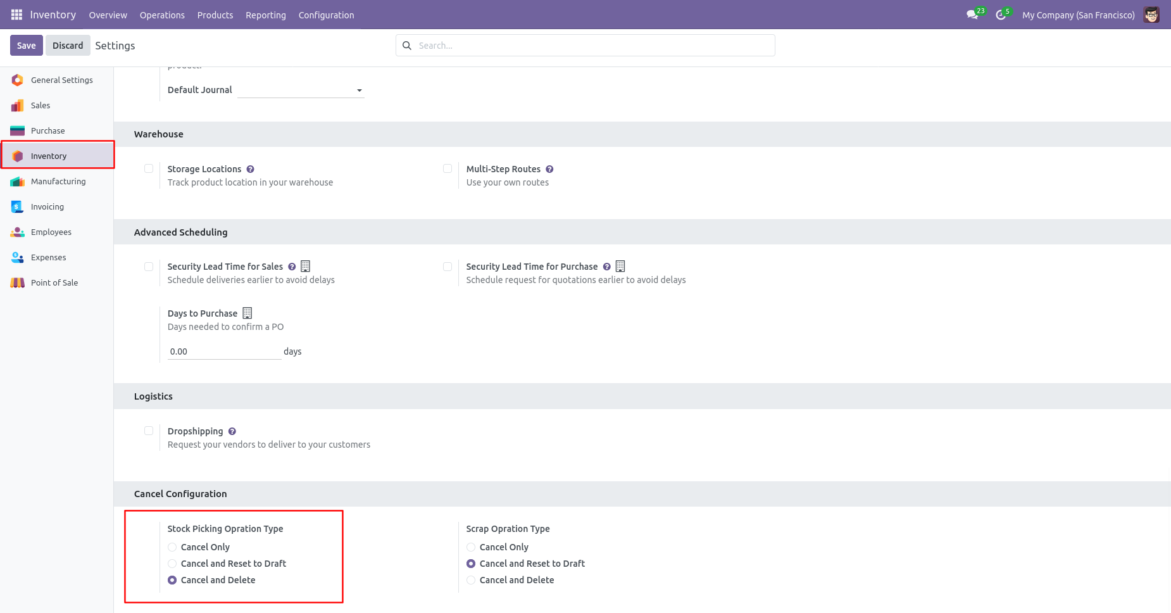
Task: Open General Settings in the sidebar
Action: (57, 80)
